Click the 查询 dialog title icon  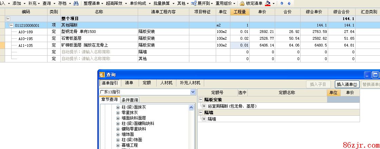tap(102, 75)
